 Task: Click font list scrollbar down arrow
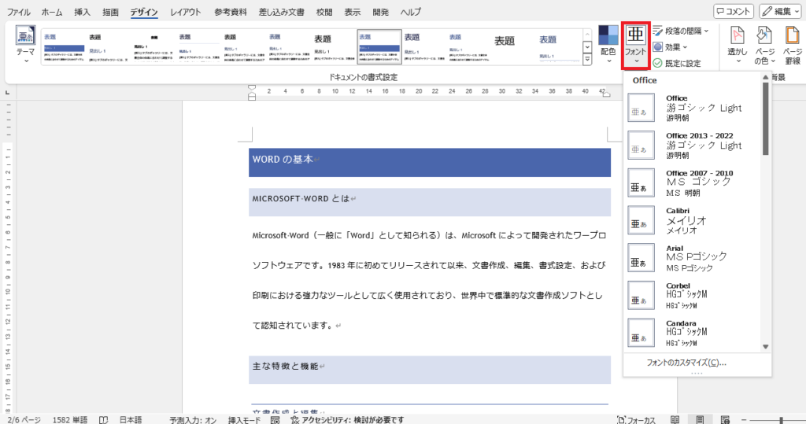tap(765, 347)
